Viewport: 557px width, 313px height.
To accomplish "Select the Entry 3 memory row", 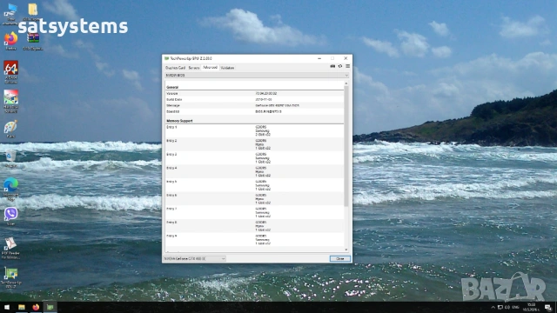I will pos(254,158).
